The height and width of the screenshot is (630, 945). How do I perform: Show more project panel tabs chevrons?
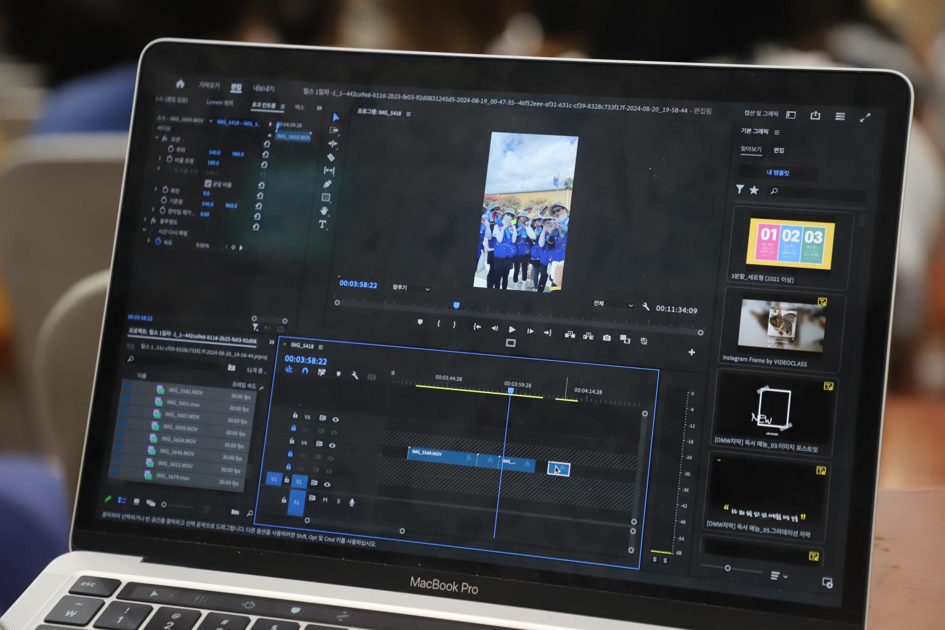pyautogui.click(x=272, y=342)
